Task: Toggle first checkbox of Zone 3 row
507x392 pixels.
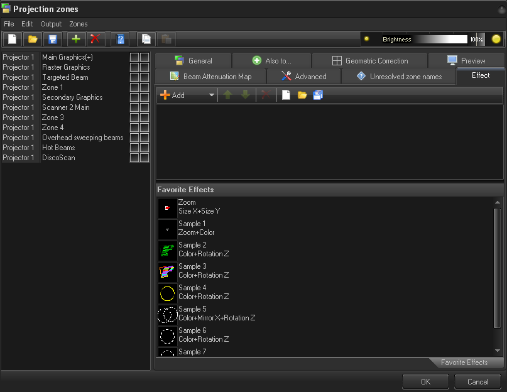Action: [134, 117]
